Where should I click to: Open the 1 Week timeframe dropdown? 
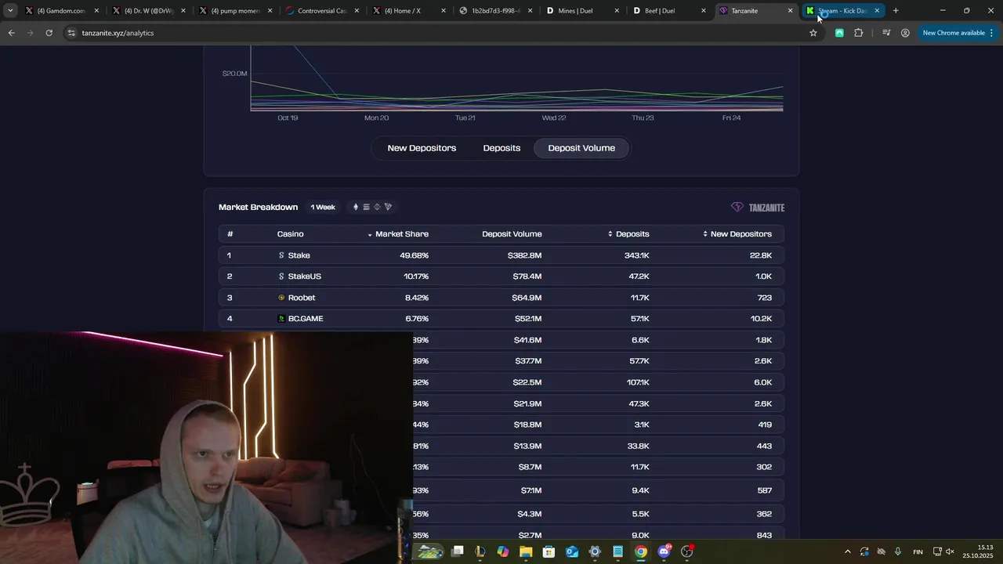point(323,207)
